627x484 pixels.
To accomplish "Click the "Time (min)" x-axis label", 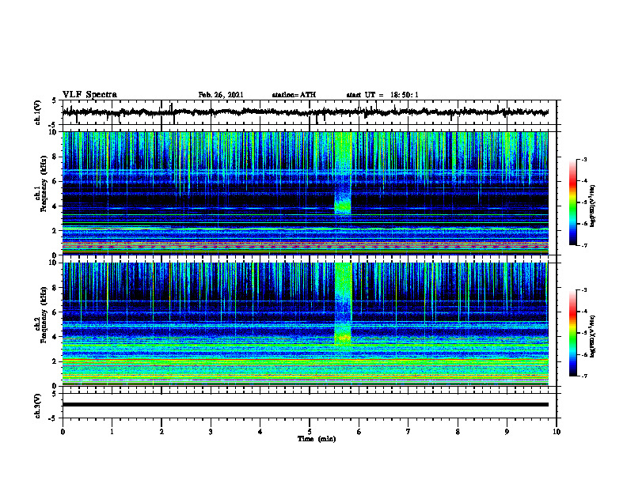I will tap(317, 439).
